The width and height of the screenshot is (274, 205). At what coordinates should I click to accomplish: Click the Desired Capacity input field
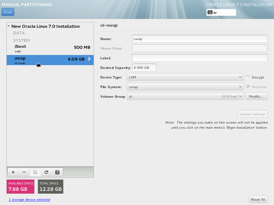tap(144, 68)
